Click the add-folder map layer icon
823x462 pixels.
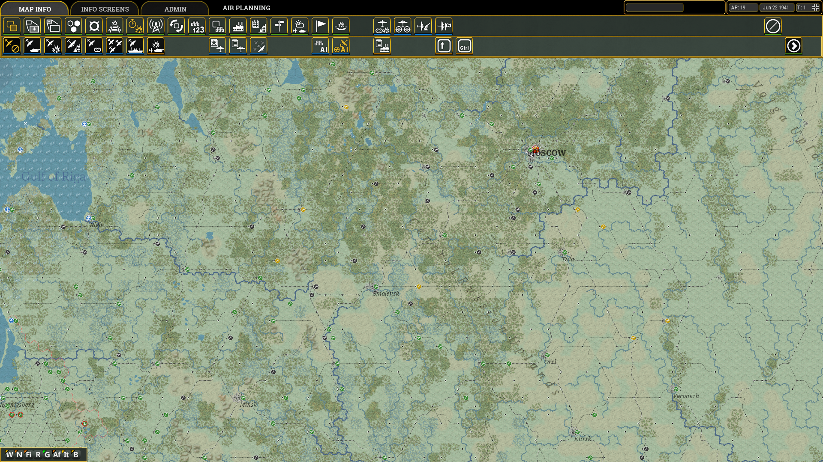(32, 26)
